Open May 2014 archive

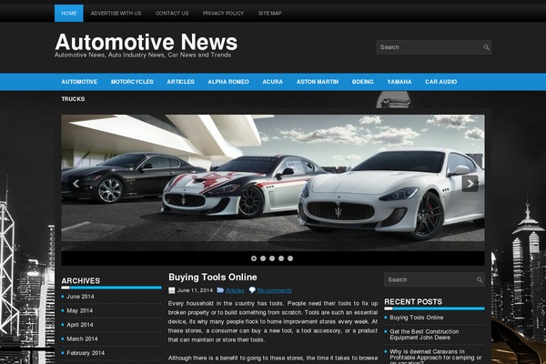point(79,310)
